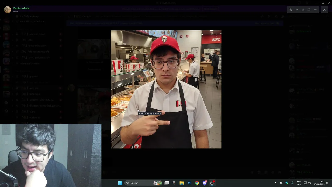Open Windows Security shield tray icon
This screenshot has height=187, width=332.
click(287, 183)
